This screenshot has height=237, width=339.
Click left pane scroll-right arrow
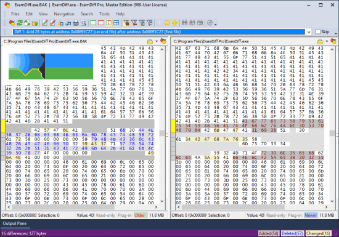pyautogui.click(x=156, y=207)
